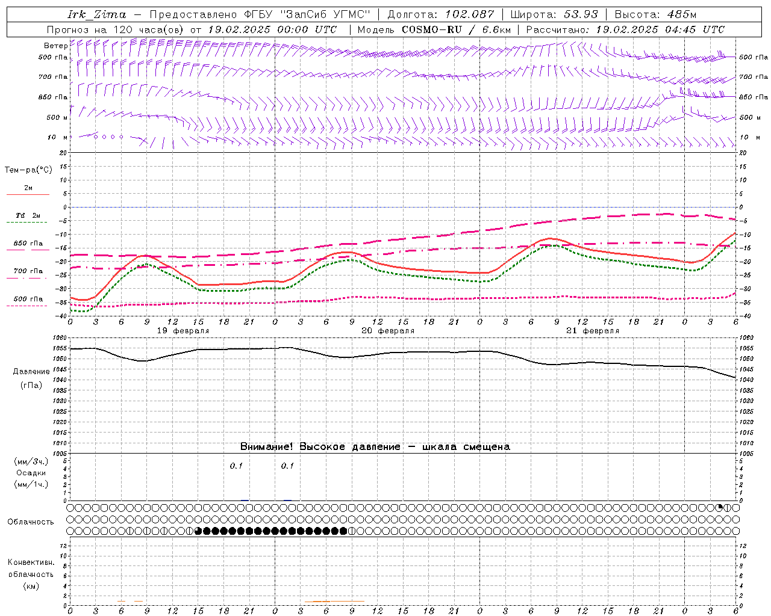Click the 'Давление' pressure panel label

coord(31,372)
